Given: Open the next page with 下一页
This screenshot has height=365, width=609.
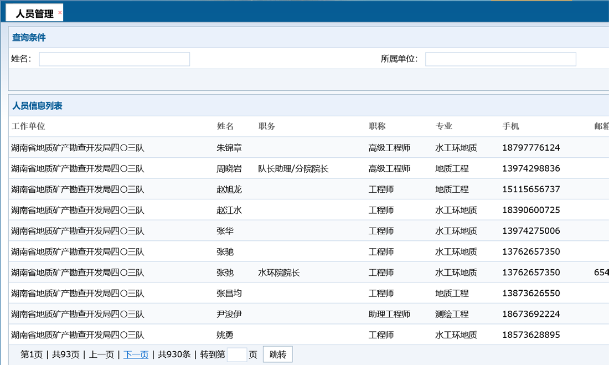Looking at the screenshot, I should coord(135,354).
